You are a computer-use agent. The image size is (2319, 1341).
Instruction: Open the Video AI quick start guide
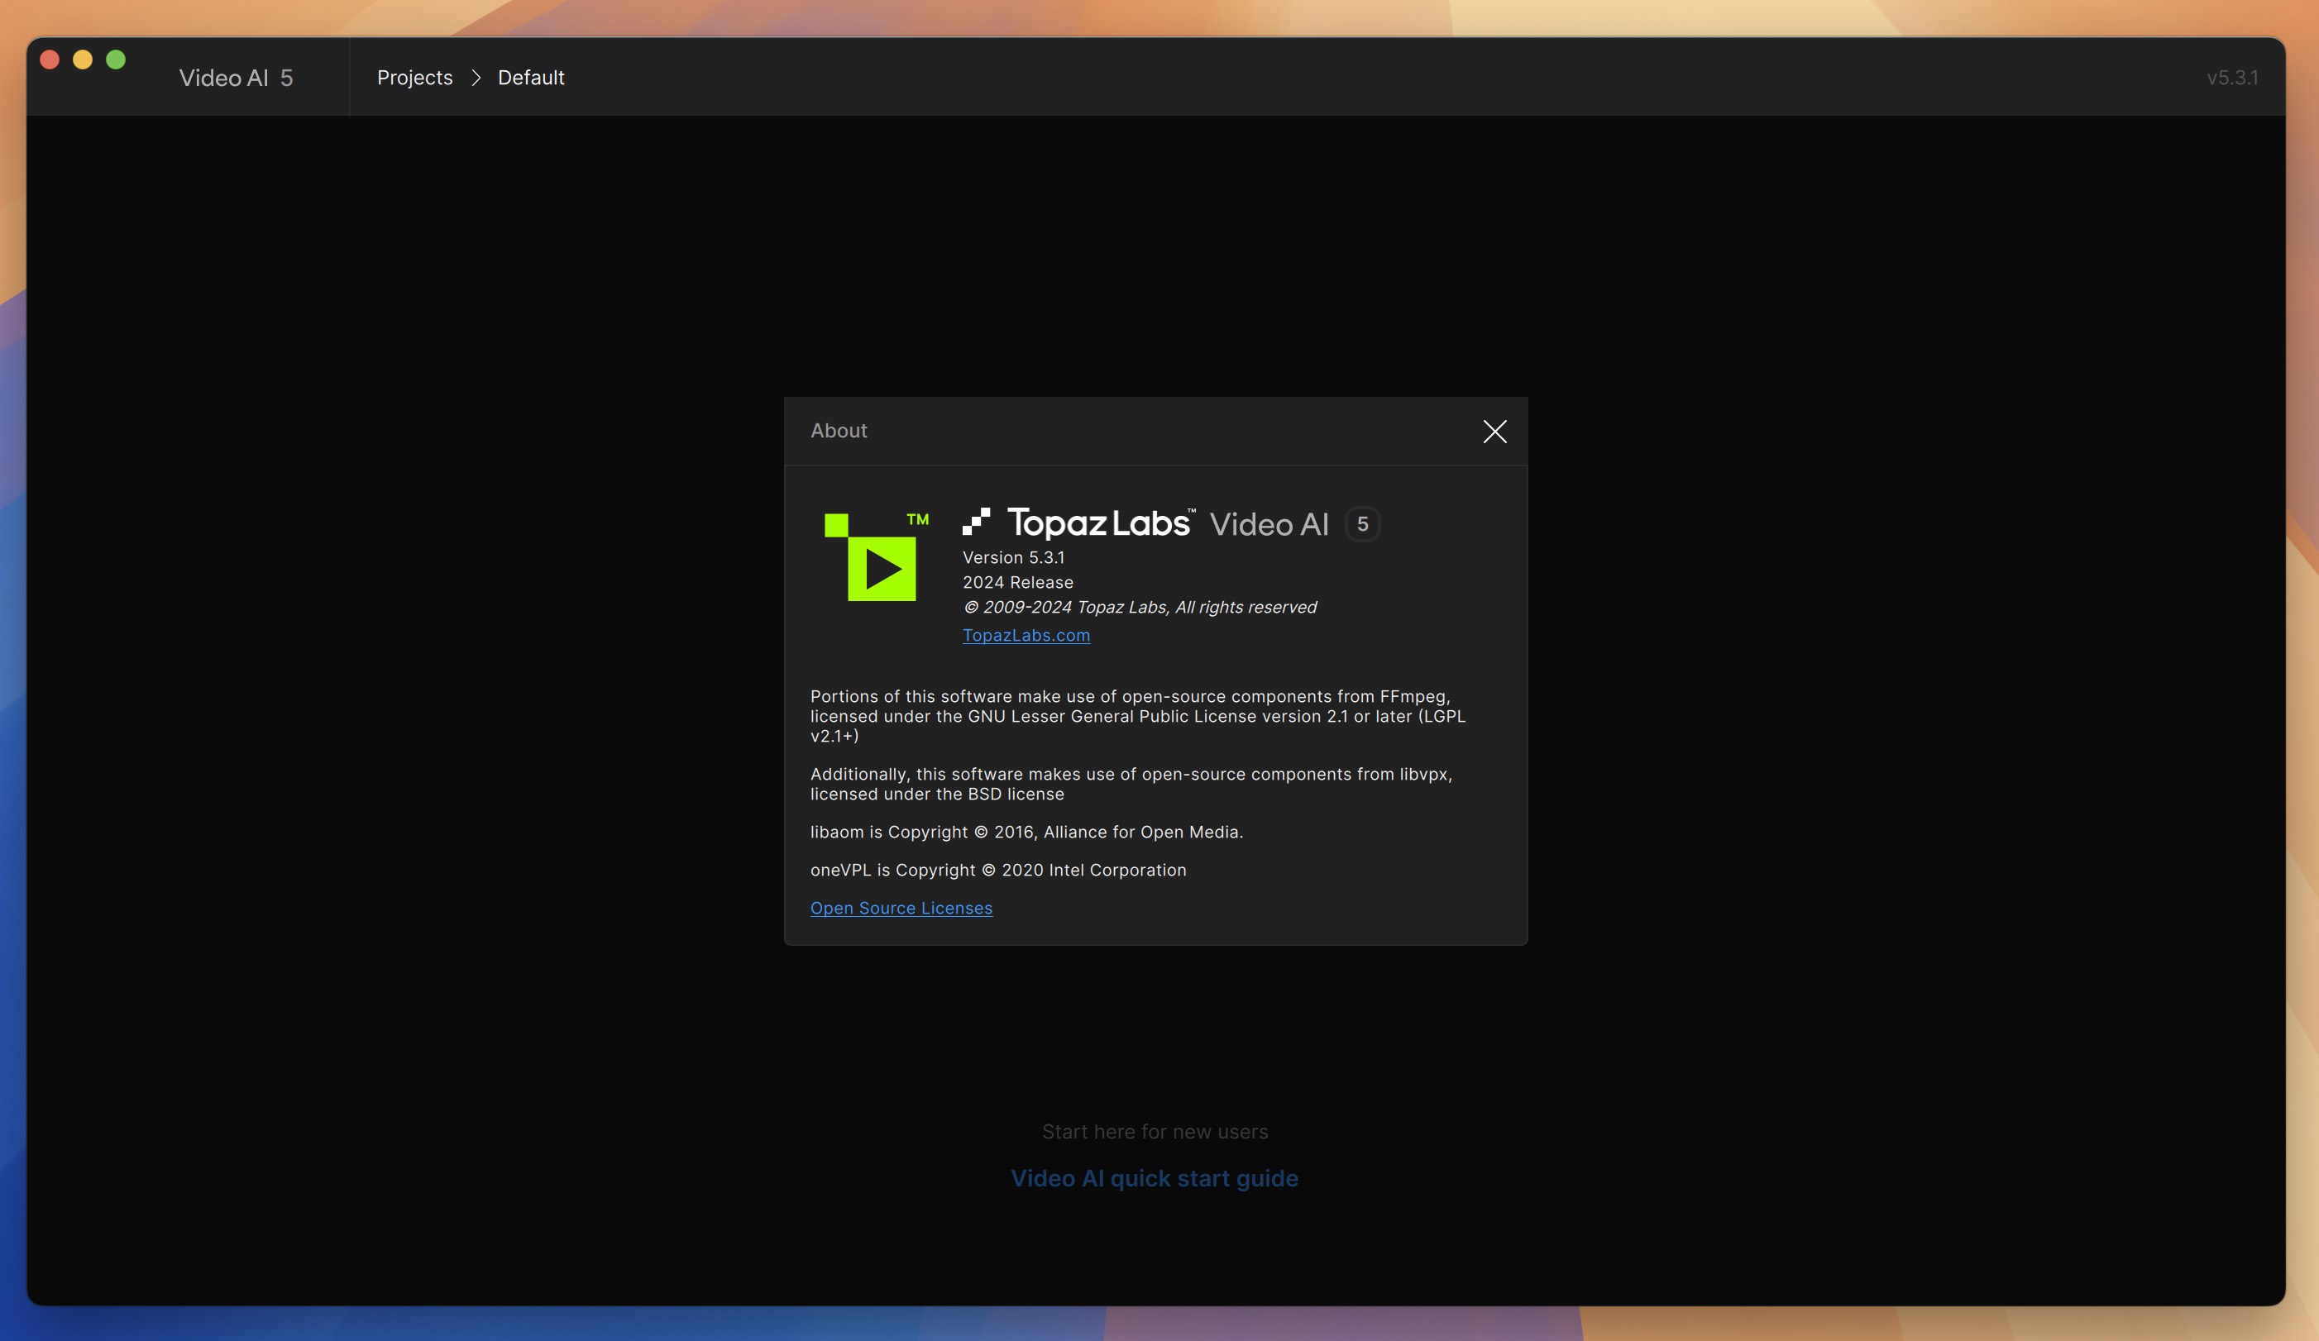[1154, 1178]
